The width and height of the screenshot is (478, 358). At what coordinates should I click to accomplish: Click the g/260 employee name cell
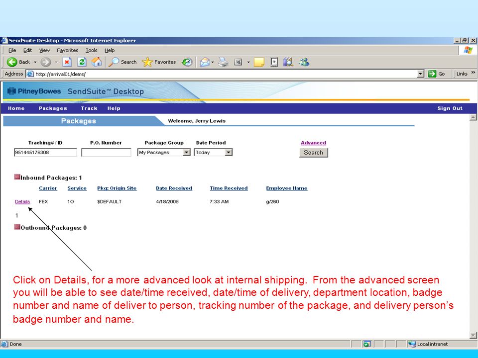click(272, 201)
